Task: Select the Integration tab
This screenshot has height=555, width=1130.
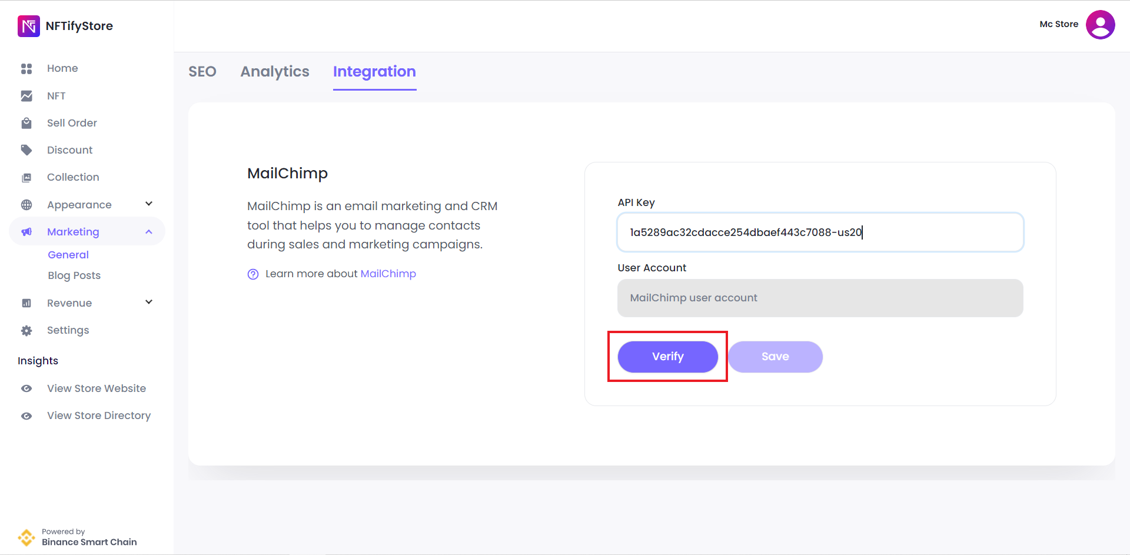Action: [x=374, y=72]
